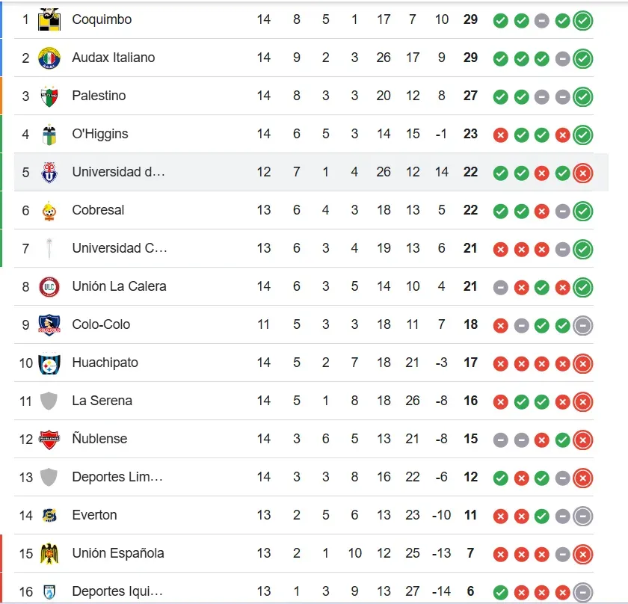The image size is (628, 604).
Task: Open the Cobresal team logo
Action: (49, 210)
